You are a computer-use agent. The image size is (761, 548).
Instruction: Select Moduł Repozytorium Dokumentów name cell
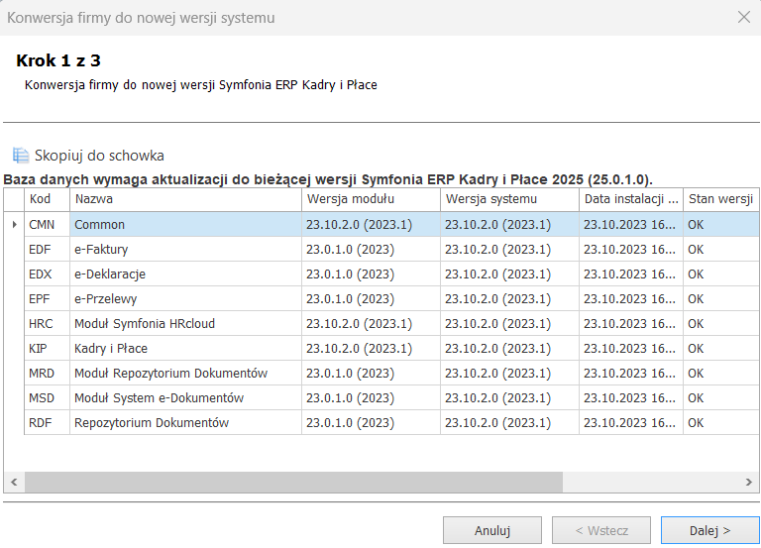coord(185,373)
